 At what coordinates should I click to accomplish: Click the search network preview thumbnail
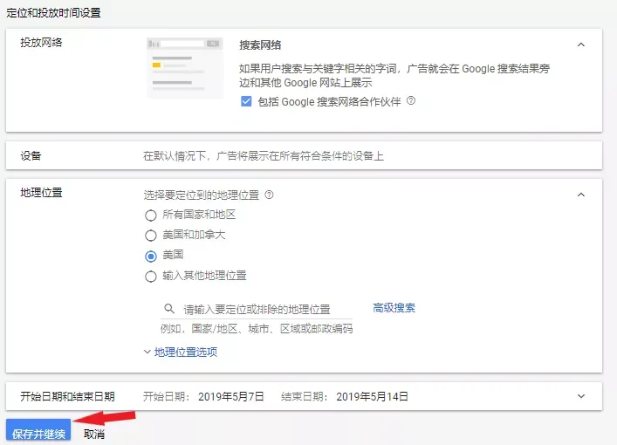click(x=184, y=68)
